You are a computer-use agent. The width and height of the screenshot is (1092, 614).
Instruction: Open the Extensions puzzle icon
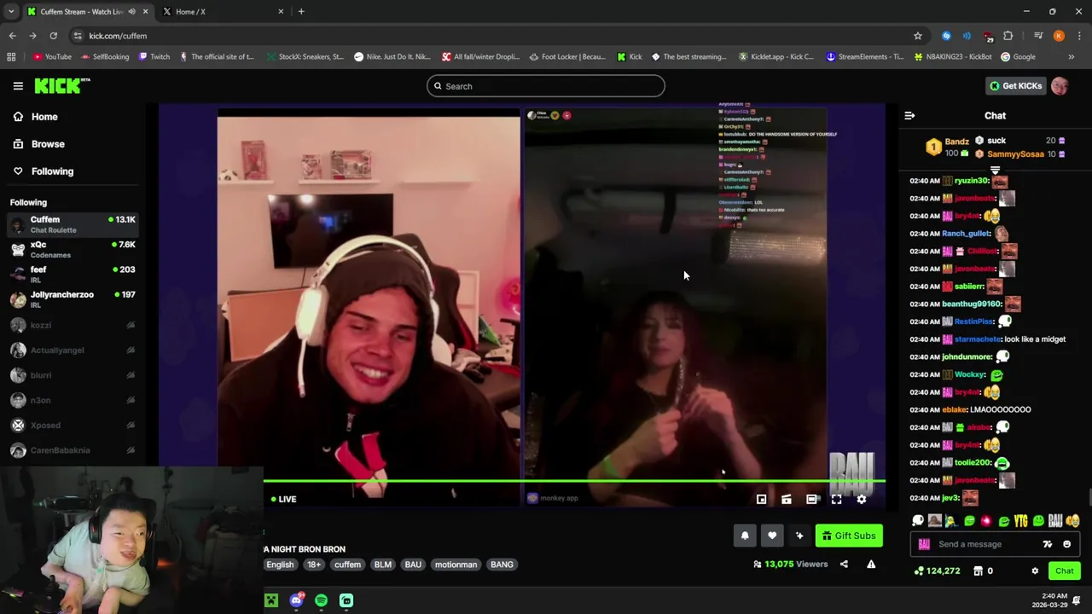pyautogui.click(x=1008, y=36)
